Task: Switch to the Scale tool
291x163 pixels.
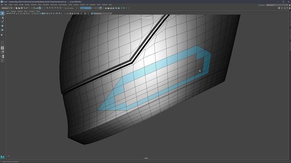Action: [x=2, y=35]
